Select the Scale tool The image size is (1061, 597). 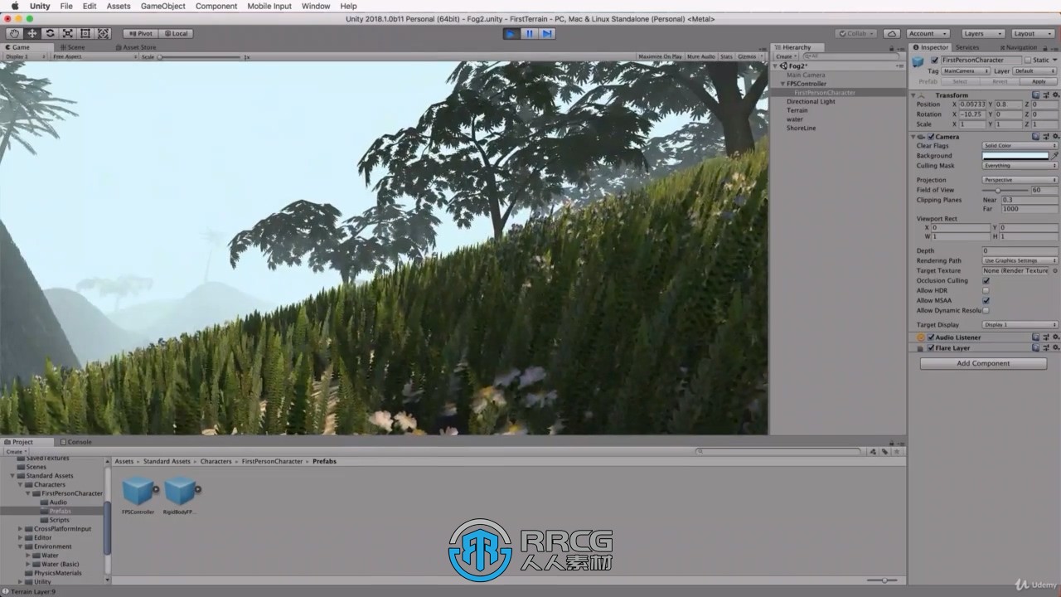pos(68,33)
